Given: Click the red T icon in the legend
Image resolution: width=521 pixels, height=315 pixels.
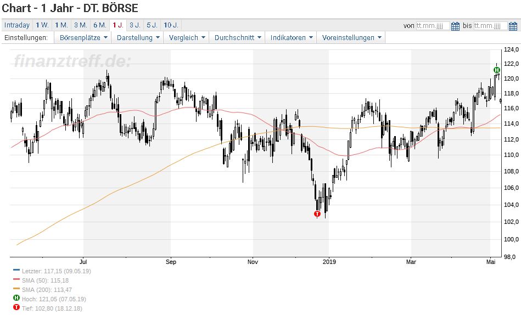Looking at the screenshot, I should [16, 307].
